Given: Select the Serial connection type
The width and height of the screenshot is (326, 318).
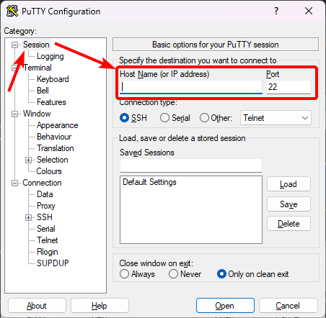Looking at the screenshot, I should tap(164, 118).
